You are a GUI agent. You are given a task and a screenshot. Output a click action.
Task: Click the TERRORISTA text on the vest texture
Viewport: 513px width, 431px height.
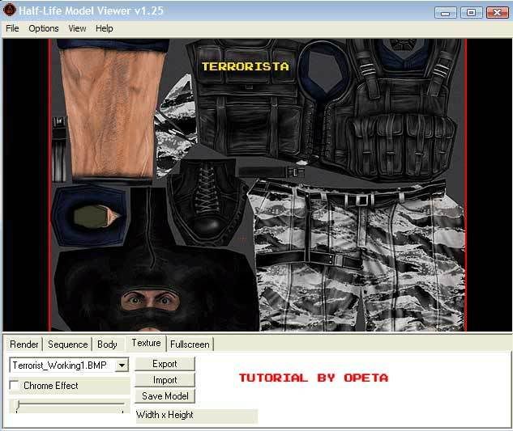(x=246, y=66)
